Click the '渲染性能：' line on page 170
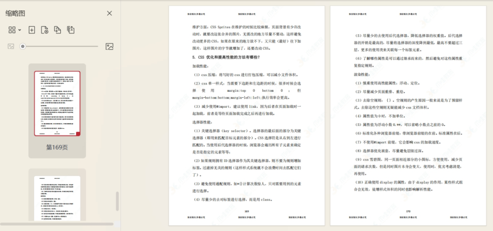Viewport: 493px width, 231px height. pos(362,75)
